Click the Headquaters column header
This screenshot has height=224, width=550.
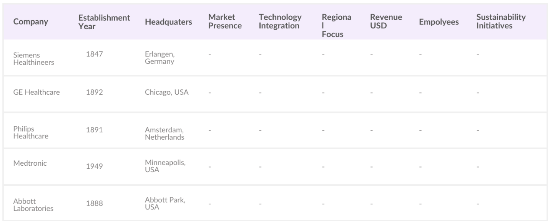(x=168, y=22)
